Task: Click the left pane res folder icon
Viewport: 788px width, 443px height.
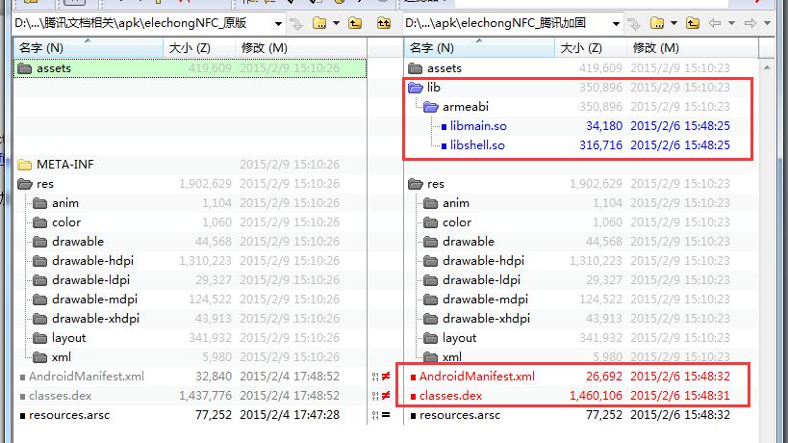Action: [x=25, y=184]
